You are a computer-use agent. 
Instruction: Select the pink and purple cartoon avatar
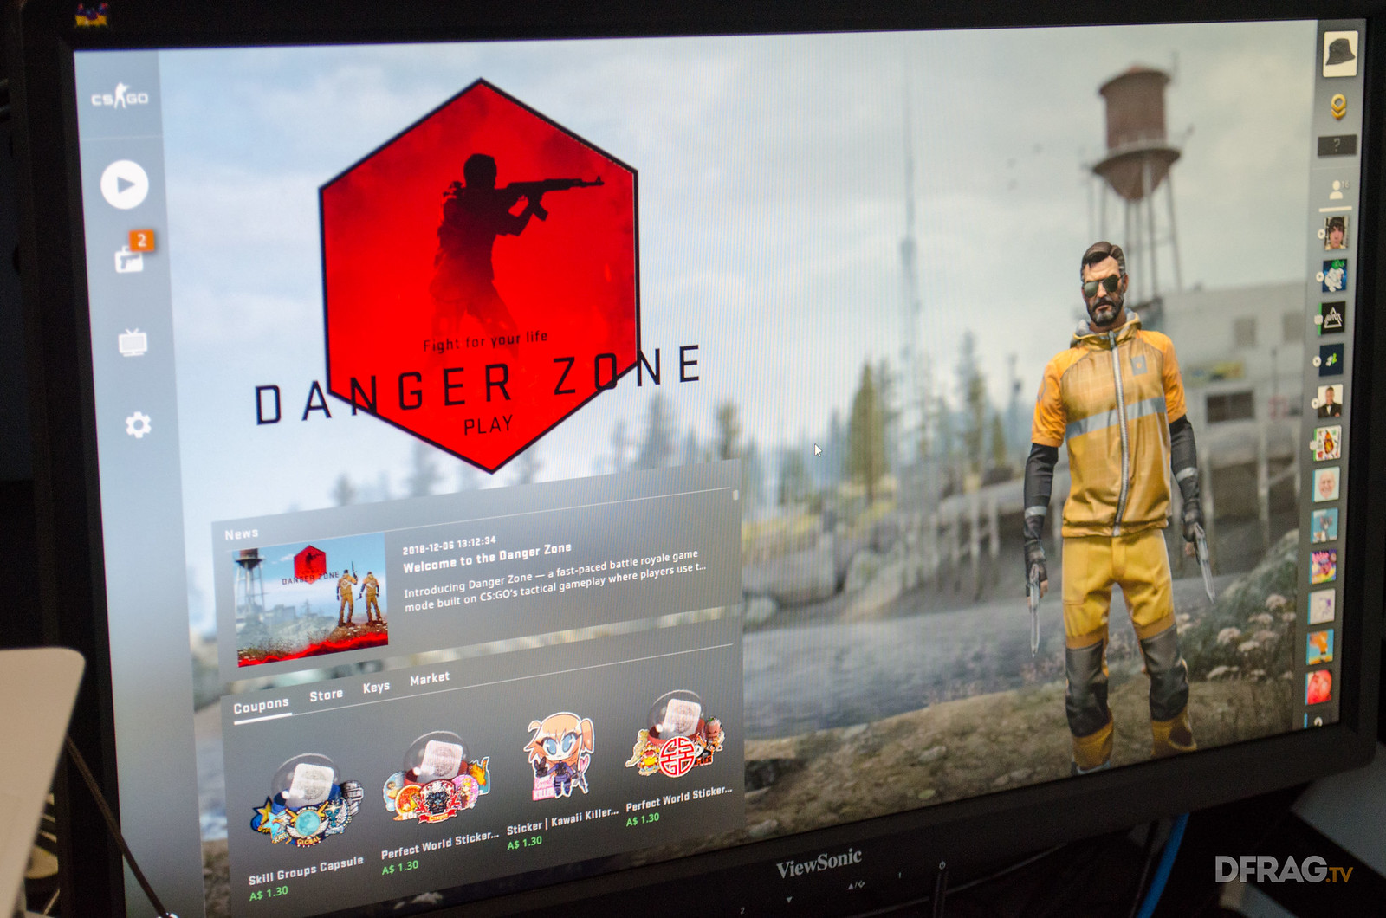[1323, 566]
